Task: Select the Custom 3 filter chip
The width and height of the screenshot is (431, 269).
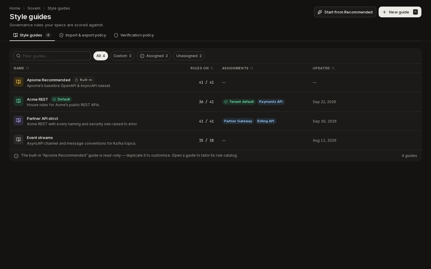Action: pyautogui.click(x=122, y=56)
